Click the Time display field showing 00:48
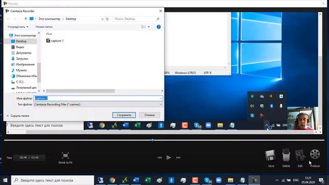The height and width of the screenshot is (185, 329). click(x=29, y=158)
